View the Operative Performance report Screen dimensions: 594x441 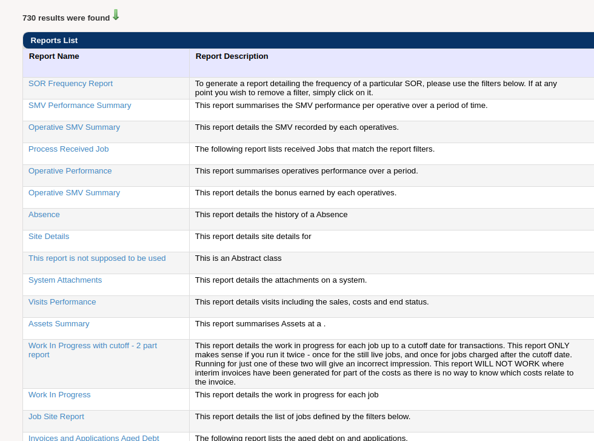[70, 170]
